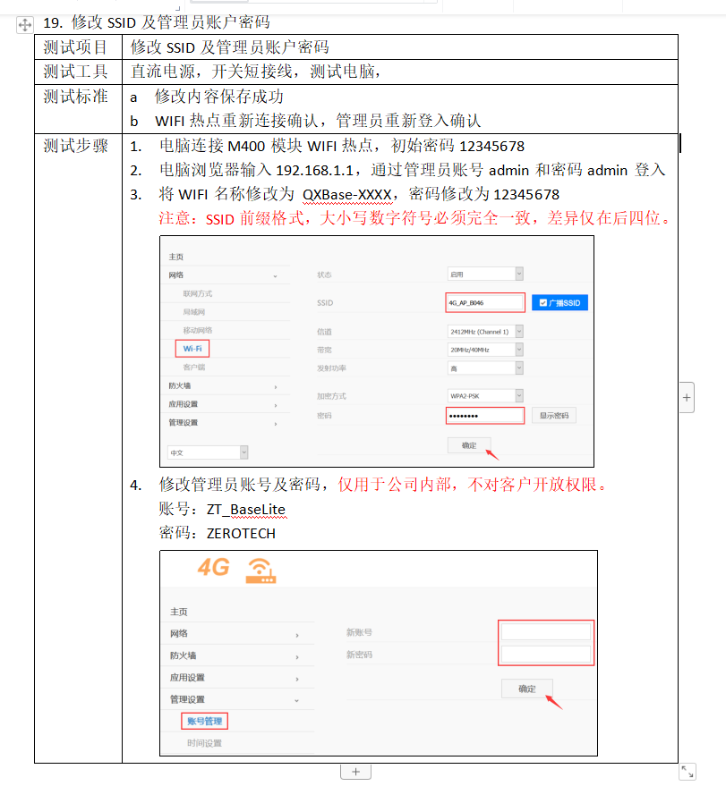
Task: Click the orange router Wi-Fi icon
Action: click(x=261, y=570)
